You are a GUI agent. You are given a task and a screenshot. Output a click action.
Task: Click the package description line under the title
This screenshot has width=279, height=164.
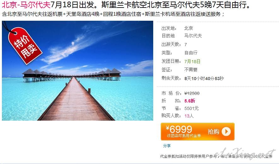tap(113, 14)
